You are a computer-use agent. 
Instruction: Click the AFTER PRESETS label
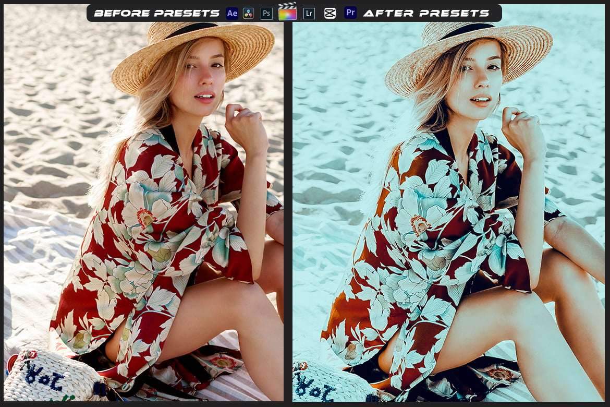click(426, 13)
